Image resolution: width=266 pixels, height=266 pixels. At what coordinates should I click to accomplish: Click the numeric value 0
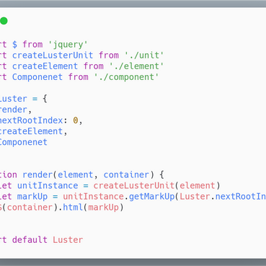pyautogui.click(x=76, y=120)
